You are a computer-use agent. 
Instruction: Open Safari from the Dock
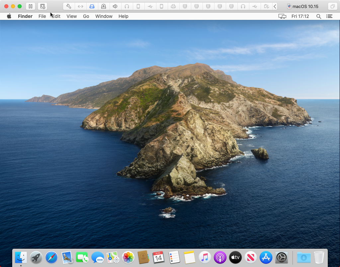pos(51,257)
